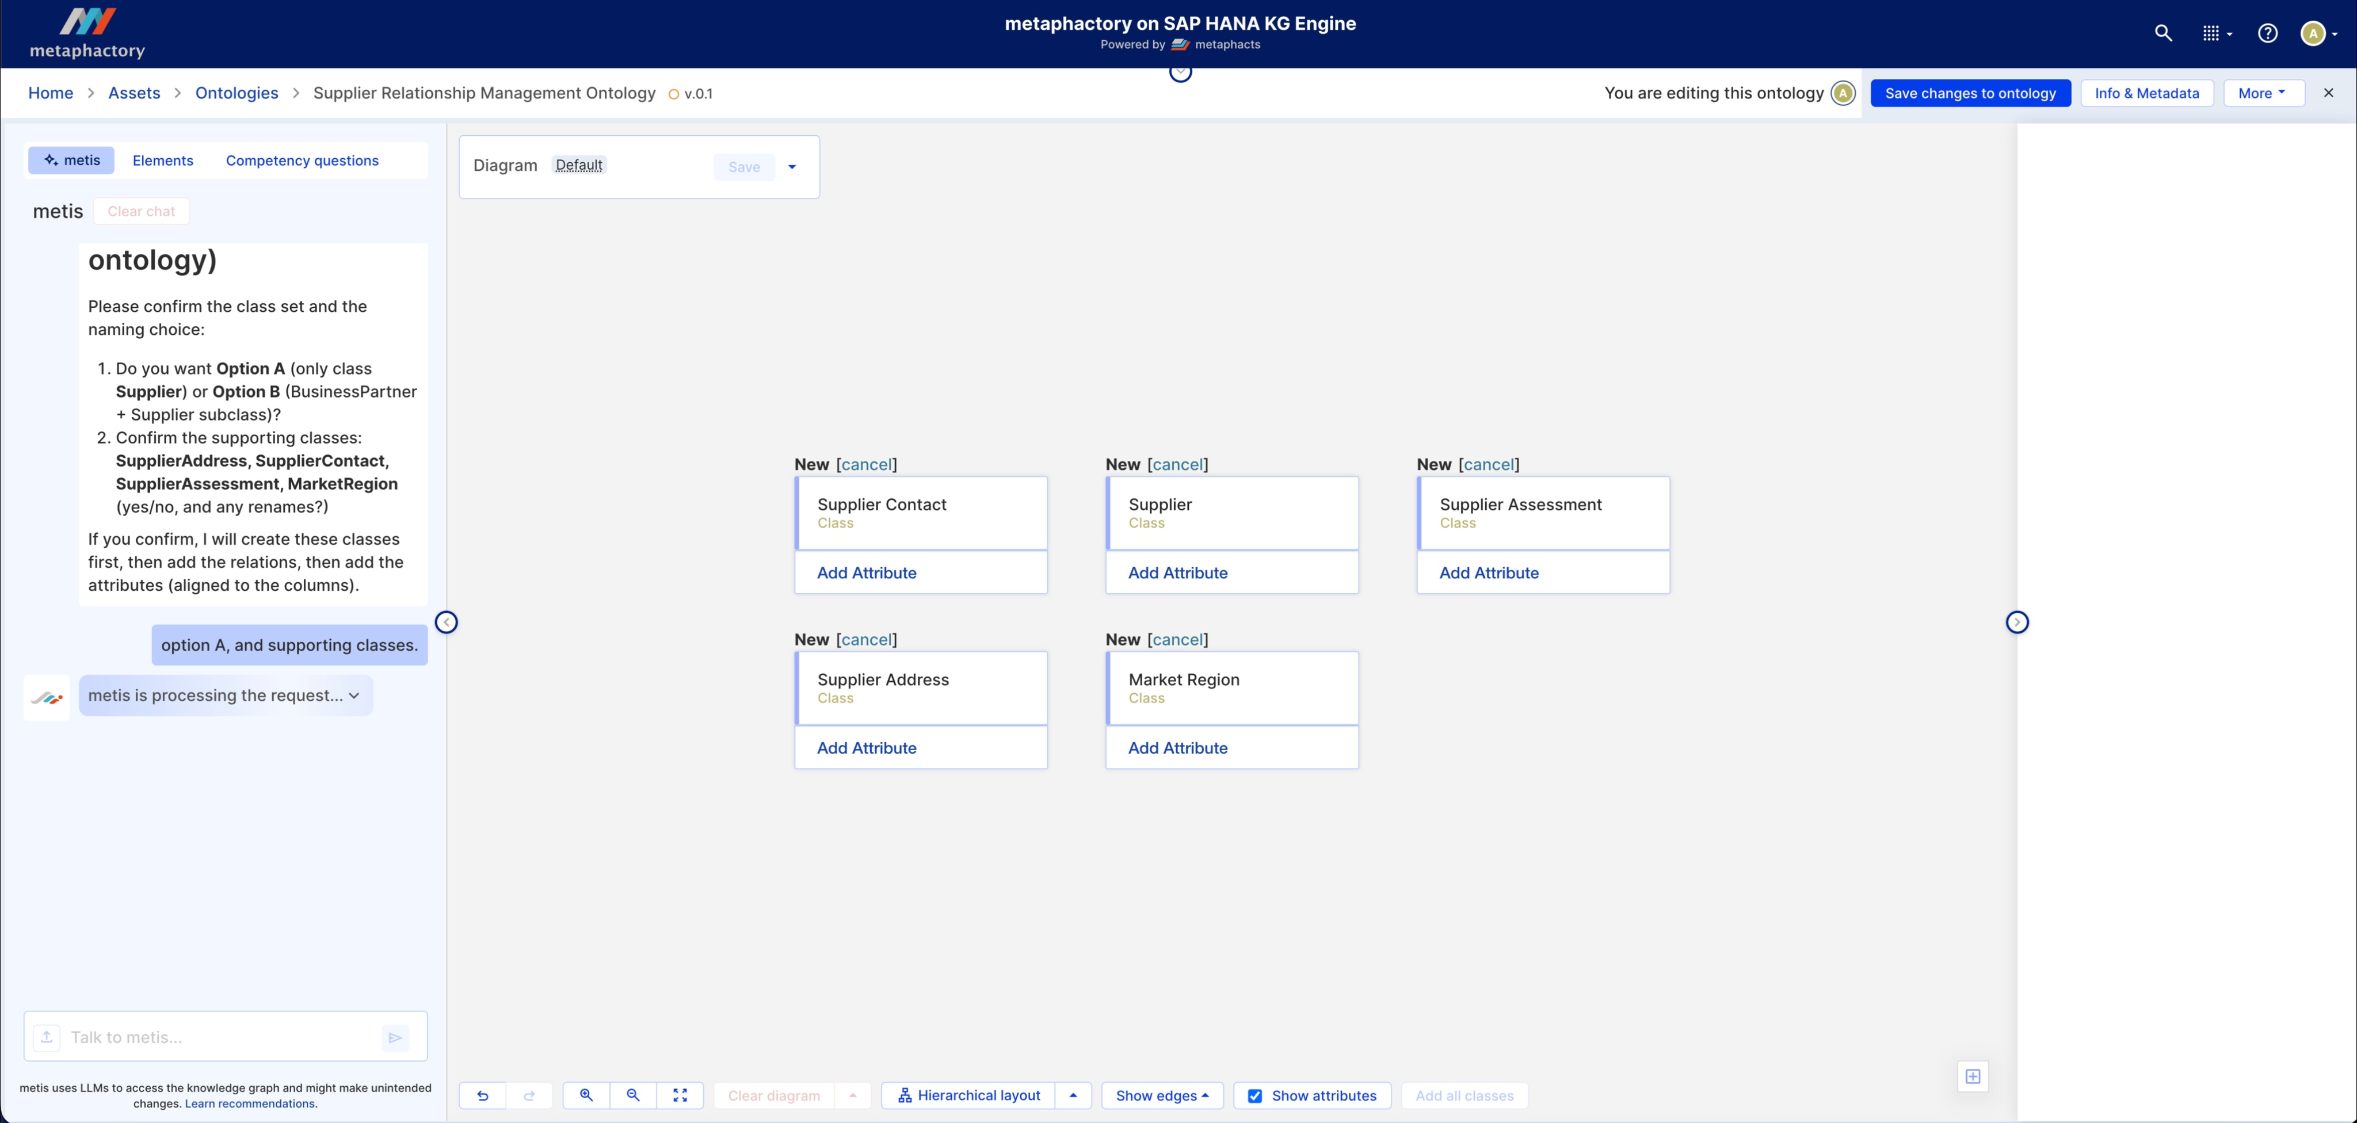Add Attribute to Market Region class
This screenshot has height=1123, width=2357.
click(x=1177, y=748)
